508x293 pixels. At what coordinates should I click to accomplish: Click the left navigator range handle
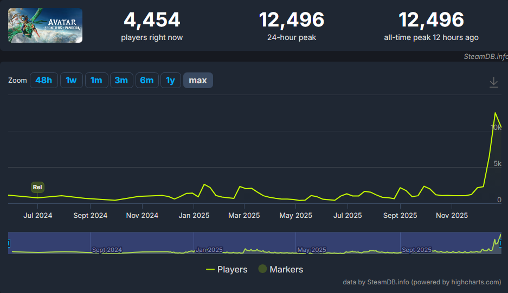9,243
